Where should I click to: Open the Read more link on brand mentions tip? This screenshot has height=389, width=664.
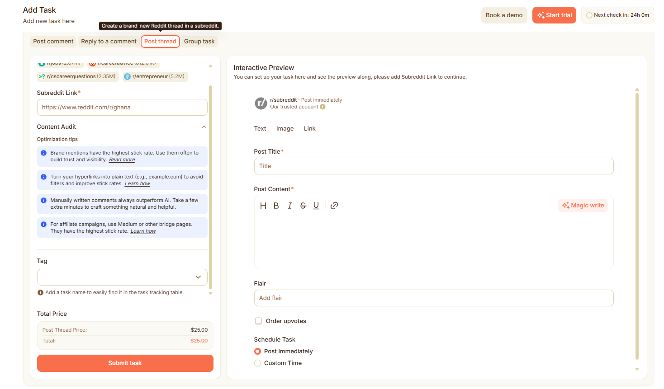tap(122, 160)
